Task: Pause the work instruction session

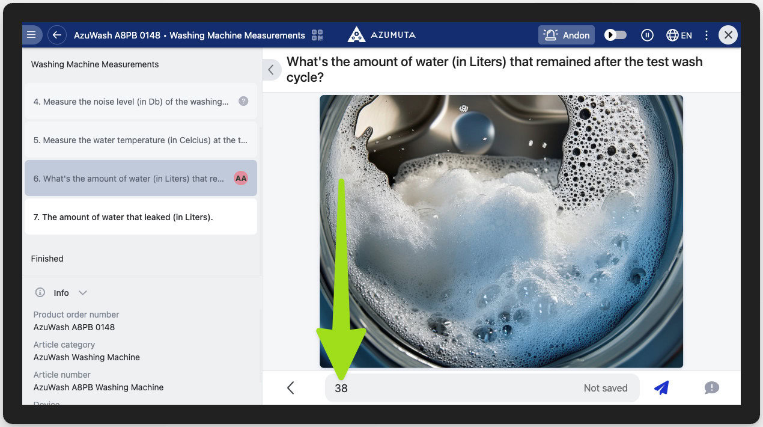Action: [647, 35]
